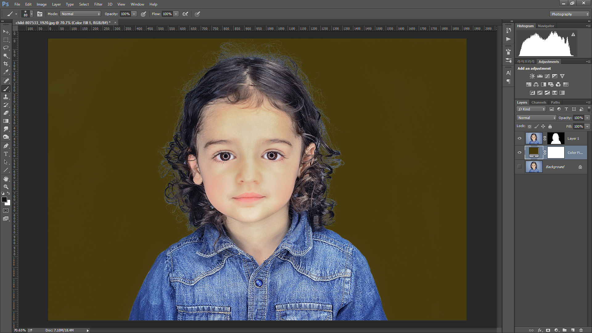Expand the layer blend mode dropdown
The image size is (592, 333).
click(x=536, y=118)
